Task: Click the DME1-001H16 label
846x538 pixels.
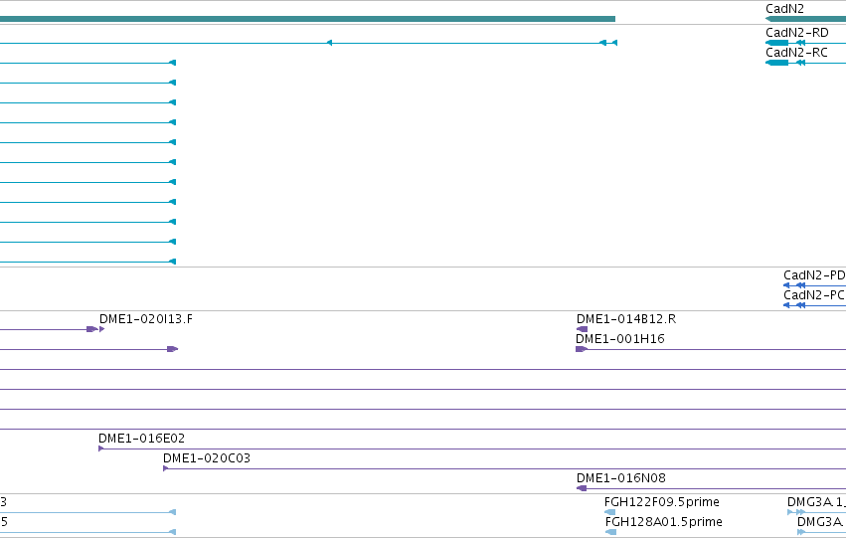Action: coord(620,339)
